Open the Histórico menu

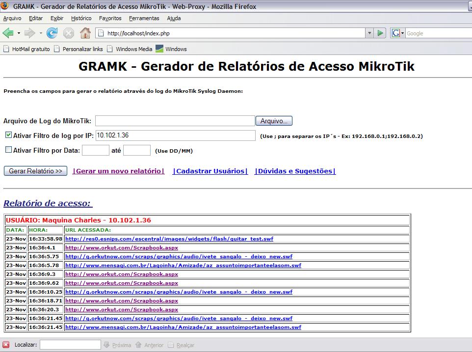click(81, 18)
